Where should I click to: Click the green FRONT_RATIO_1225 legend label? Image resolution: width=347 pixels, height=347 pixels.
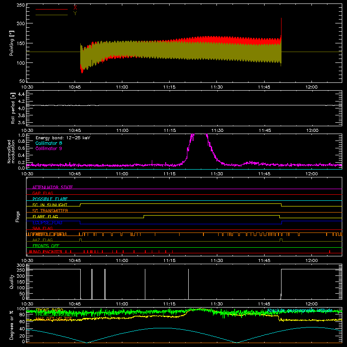tap(56, 314)
